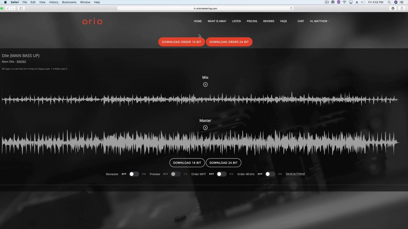Click the Mix Type settings text line
The height and width of the screenshot is (229, 408).
[34, 69]
